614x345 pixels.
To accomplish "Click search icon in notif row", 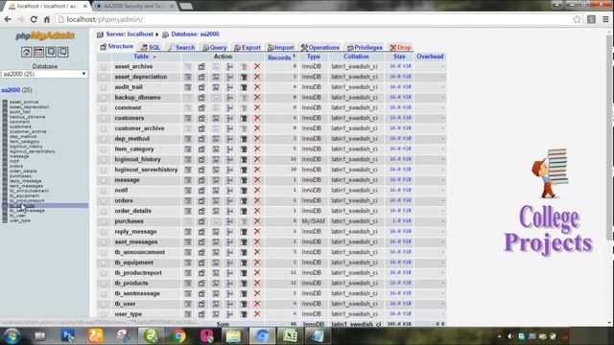I will pos(216,191).
